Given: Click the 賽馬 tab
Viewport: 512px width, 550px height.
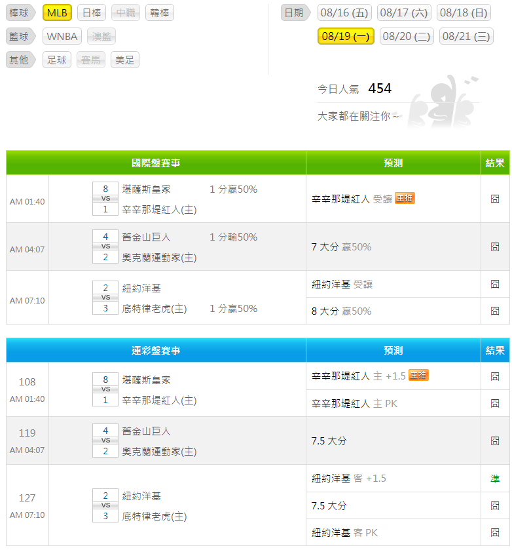Looking at the screenshot, I should [x=91, y=60].
